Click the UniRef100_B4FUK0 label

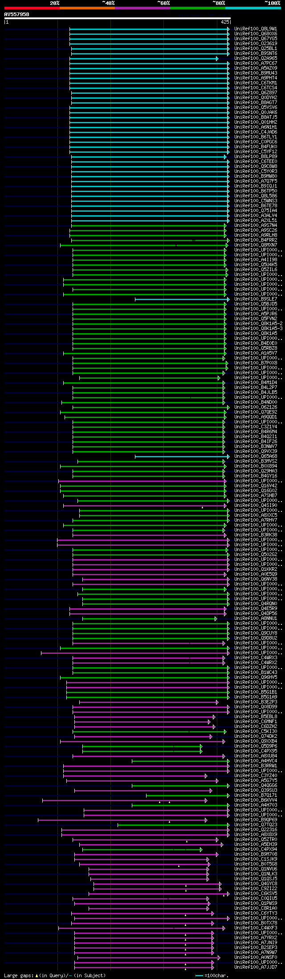[x=256, y=147]
